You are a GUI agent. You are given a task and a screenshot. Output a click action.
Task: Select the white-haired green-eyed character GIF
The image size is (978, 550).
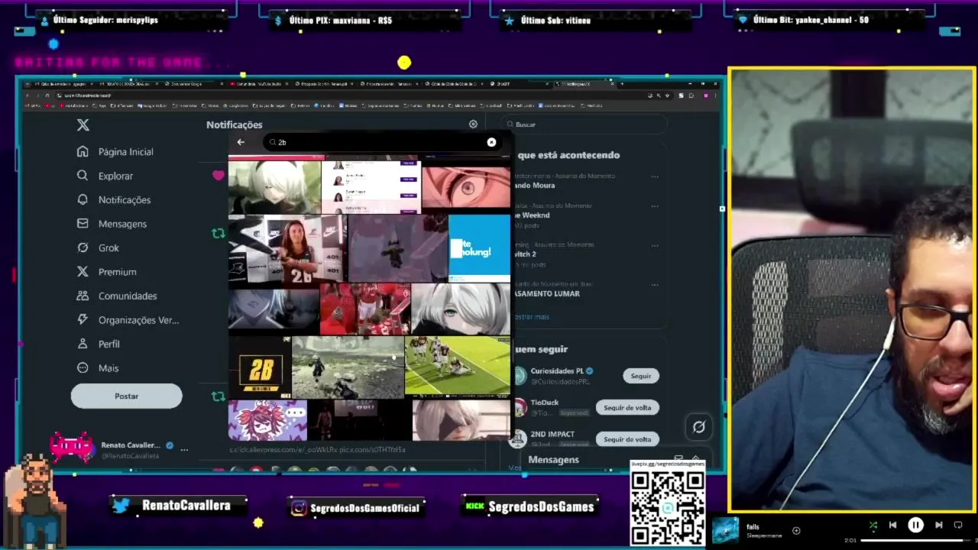coord(461,309)
